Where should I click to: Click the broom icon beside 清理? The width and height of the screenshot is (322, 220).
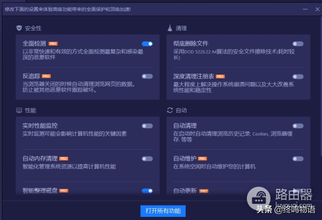tap(170, 28)
